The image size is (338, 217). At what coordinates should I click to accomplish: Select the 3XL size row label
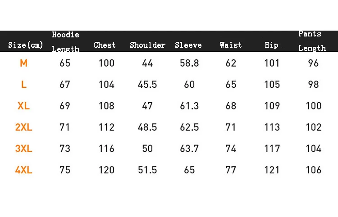coord(23,149)
